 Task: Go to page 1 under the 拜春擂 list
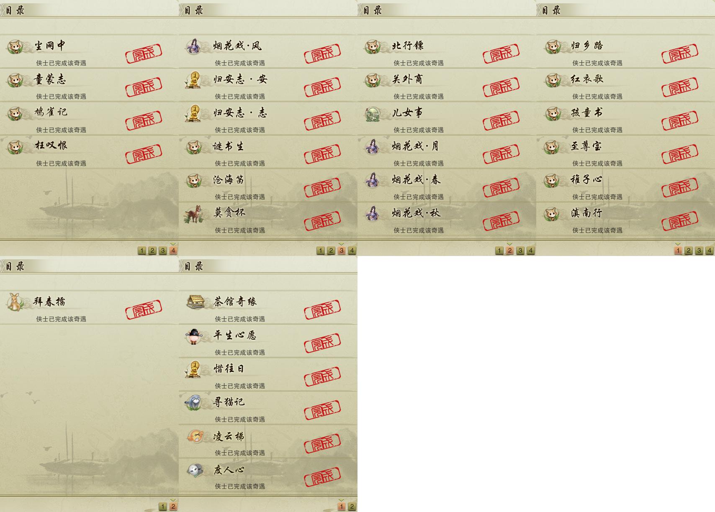click(163, 507)
